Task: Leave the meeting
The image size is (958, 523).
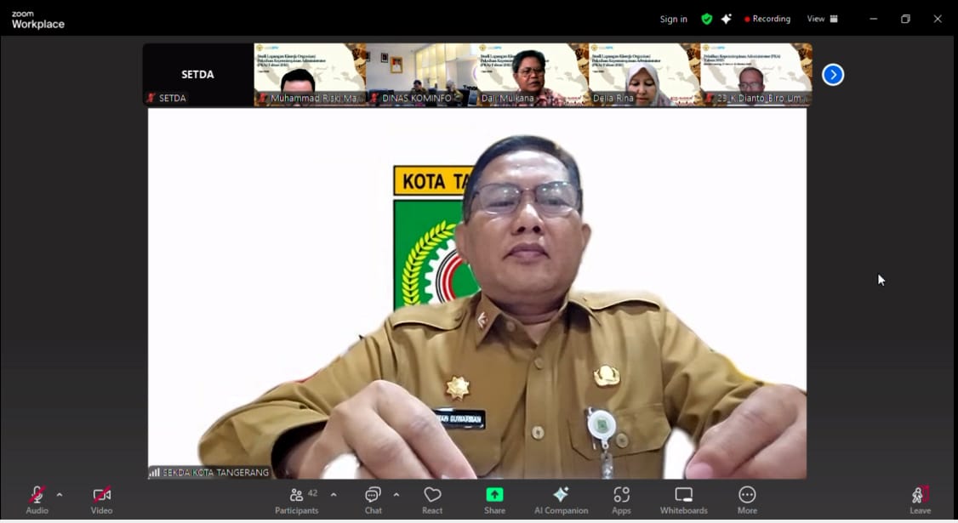Action: click(x=920, y=500)
